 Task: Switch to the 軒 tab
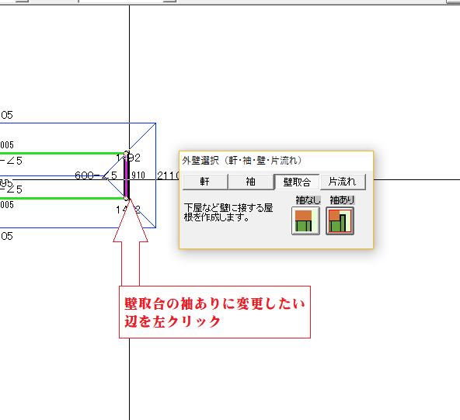(205, 182)
